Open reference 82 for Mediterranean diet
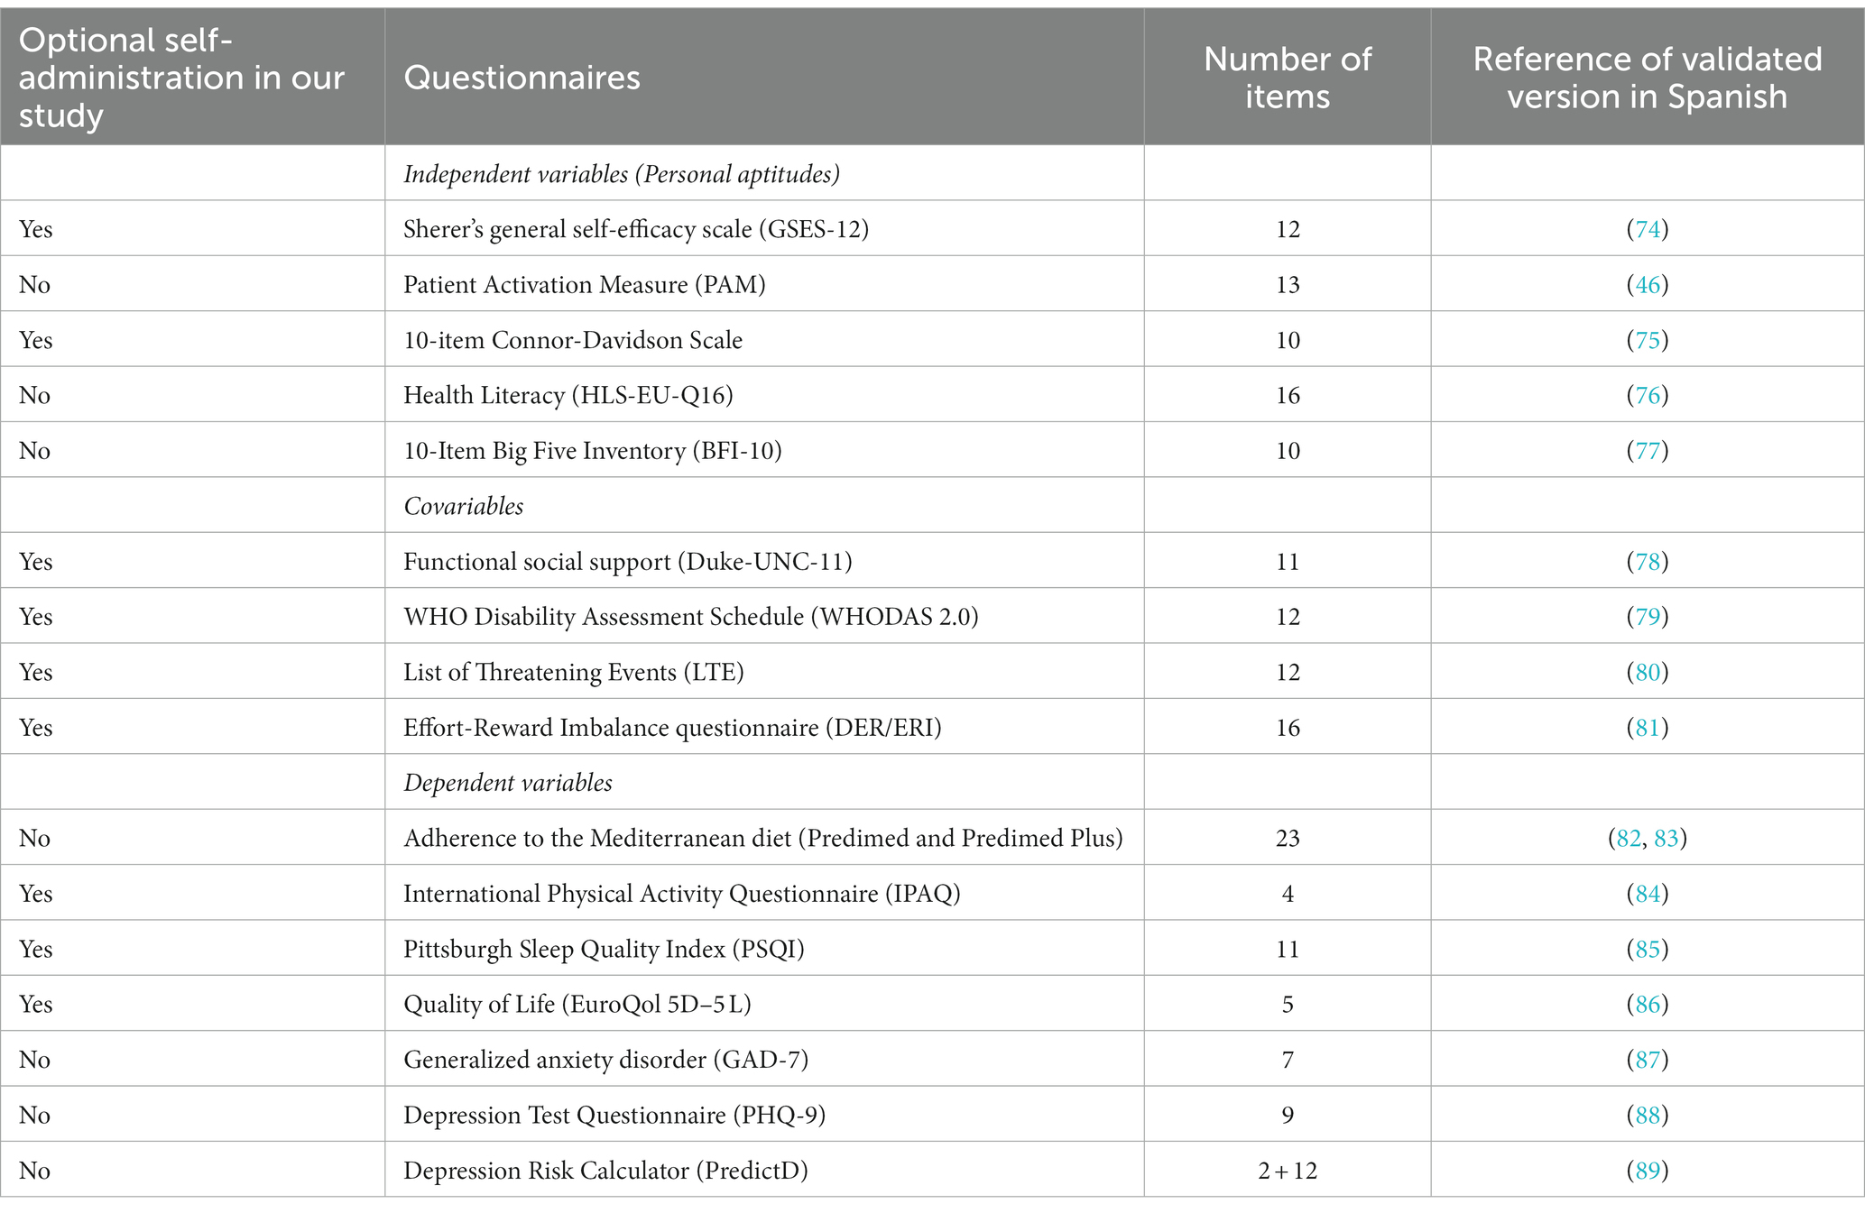1865x1213 pixels. coord(1629,839)
